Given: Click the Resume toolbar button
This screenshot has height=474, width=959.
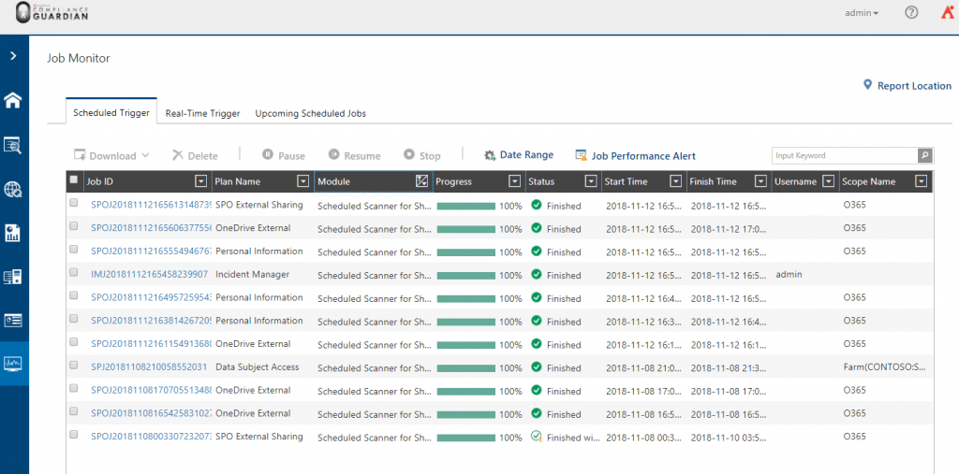Looking at the screenshot, I should (x=354, y=156).
